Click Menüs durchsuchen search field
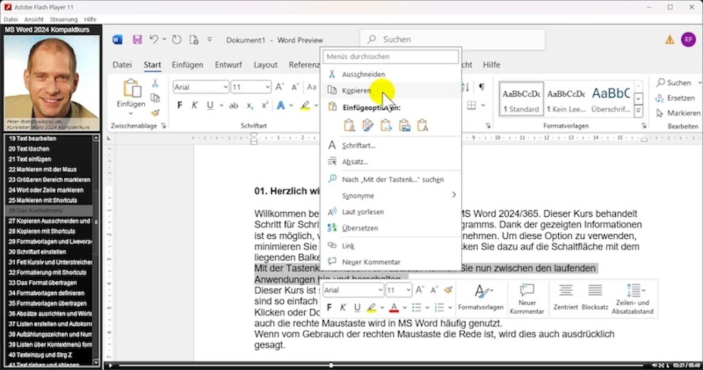 (x=391, y=56)
